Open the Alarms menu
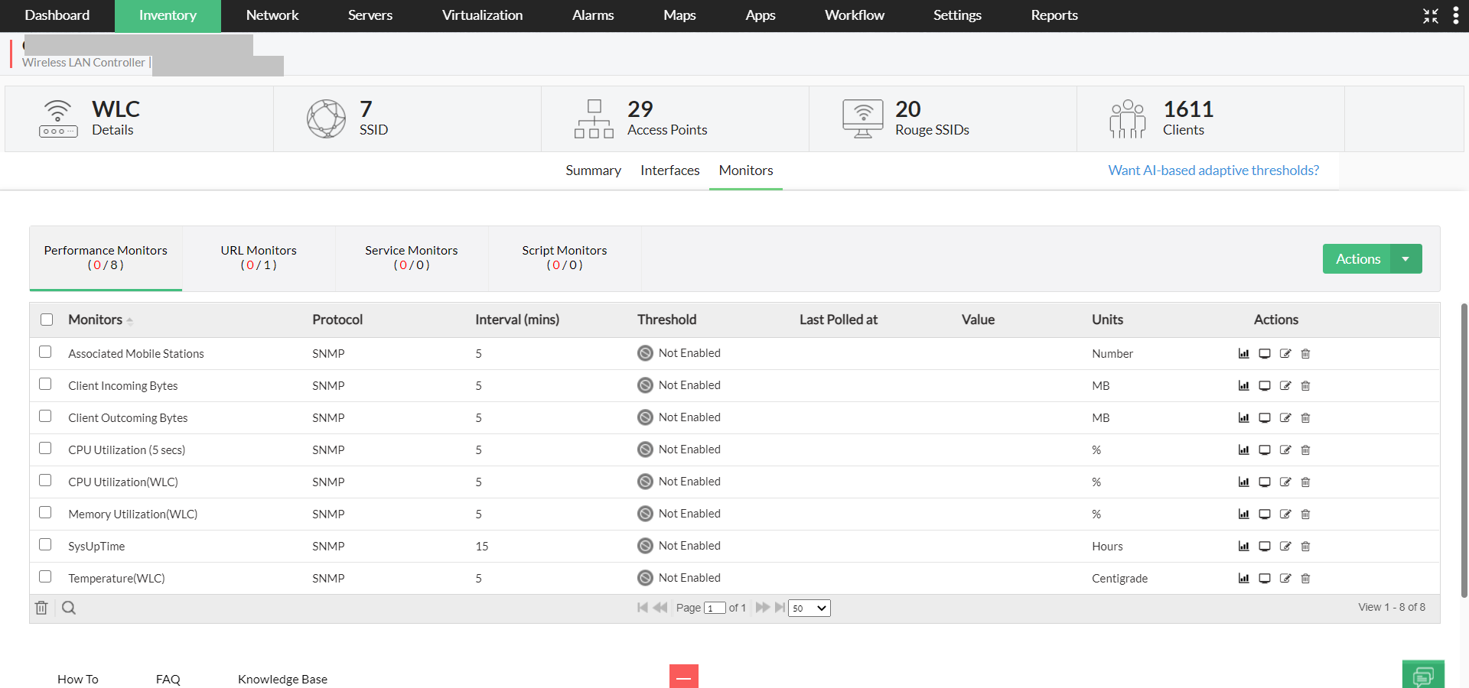This screenshot has height=688, width=1469. pyautogui.click(x=593, y=16)
